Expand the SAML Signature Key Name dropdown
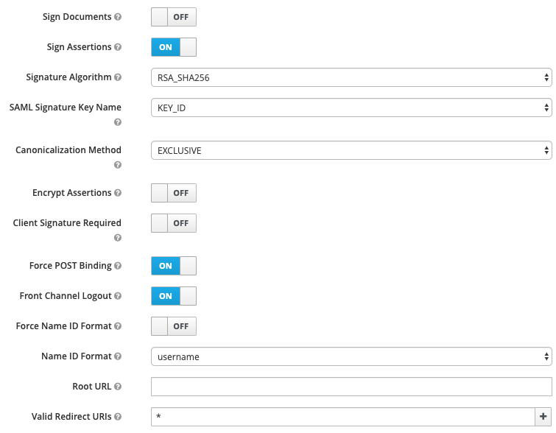This screenshot has width=556, height=433. click(351, 108)
